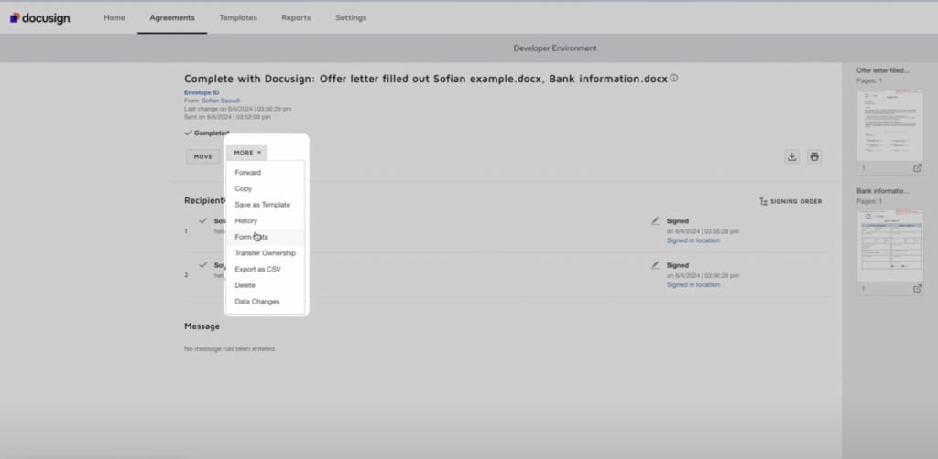Click 'Sent on 6/6/2024' text
This screenshot has width=938, height=459.
(x=227, y=117)
